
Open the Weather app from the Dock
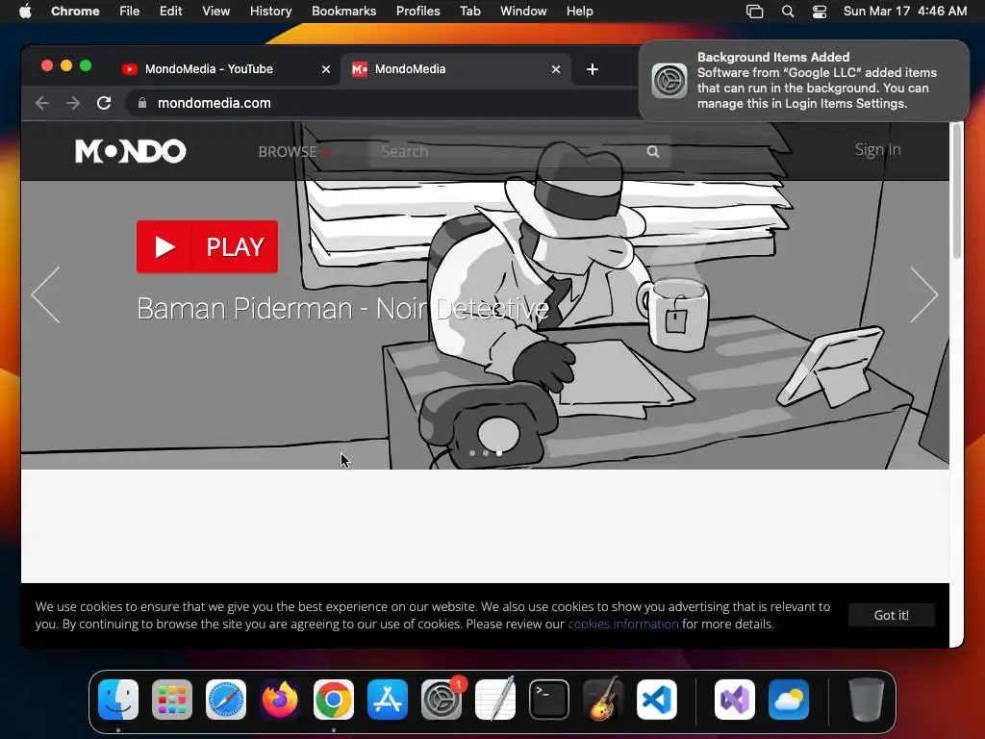click(x=789, y=700)
